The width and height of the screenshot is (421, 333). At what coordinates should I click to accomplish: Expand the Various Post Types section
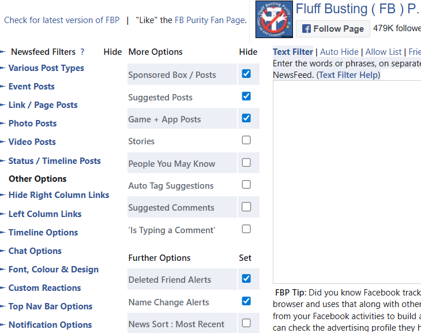coord(46,68)
